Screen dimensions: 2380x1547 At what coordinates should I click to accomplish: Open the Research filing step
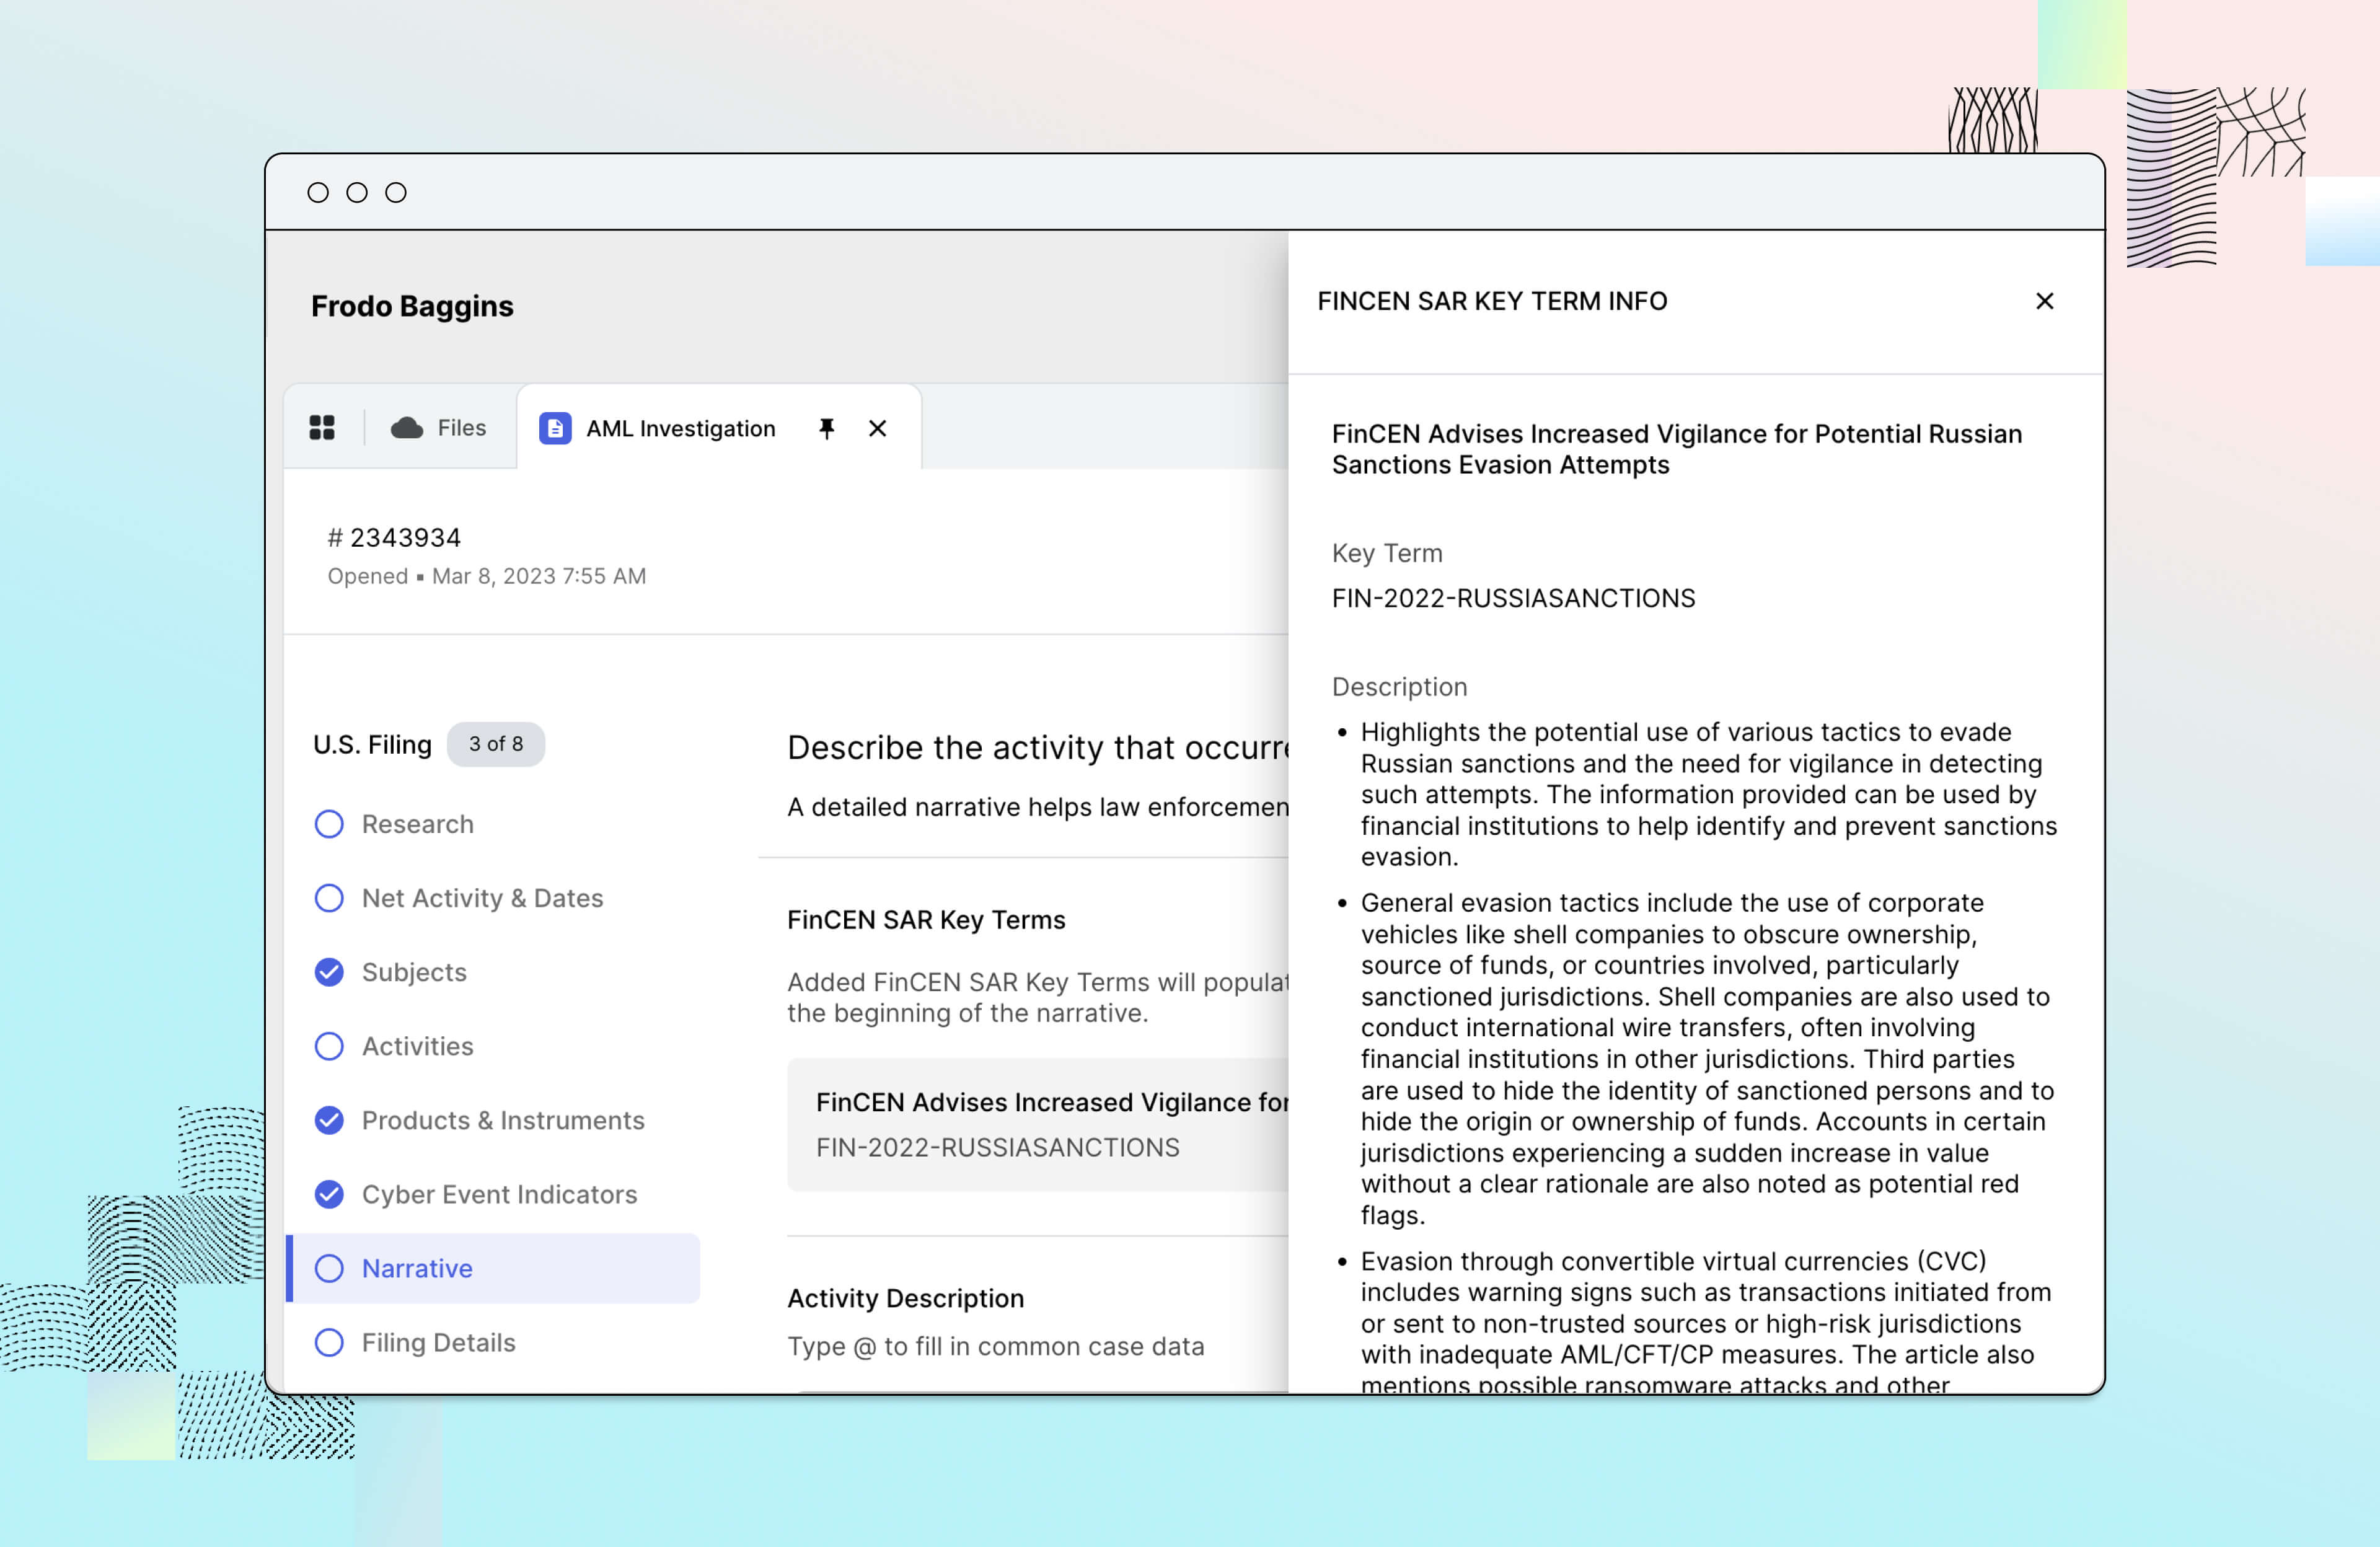click(x=418, y=824)
